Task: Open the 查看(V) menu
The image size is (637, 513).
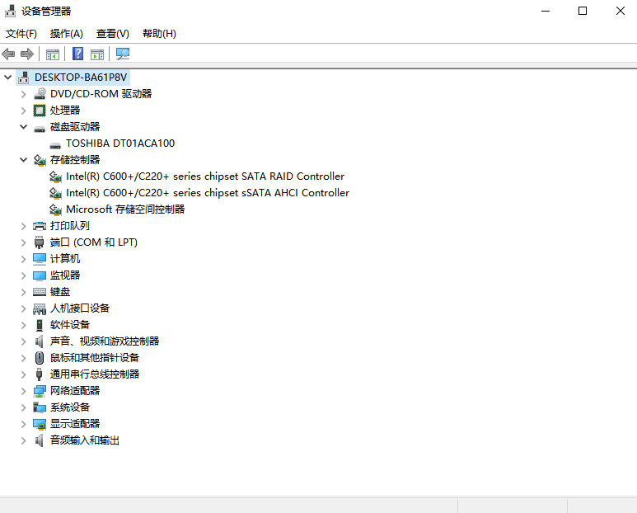Action: click(113, 34)
